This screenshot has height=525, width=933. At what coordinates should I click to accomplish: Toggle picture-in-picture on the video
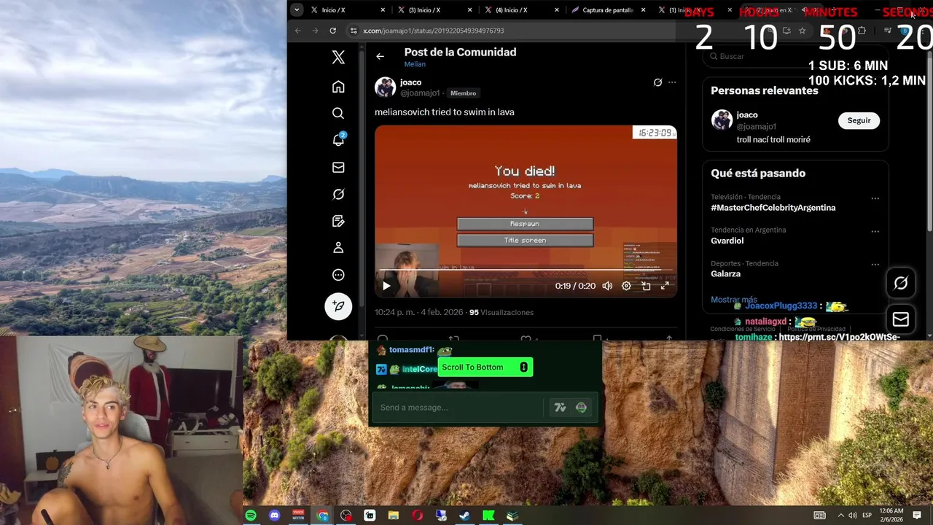click(x=646, y=286)
